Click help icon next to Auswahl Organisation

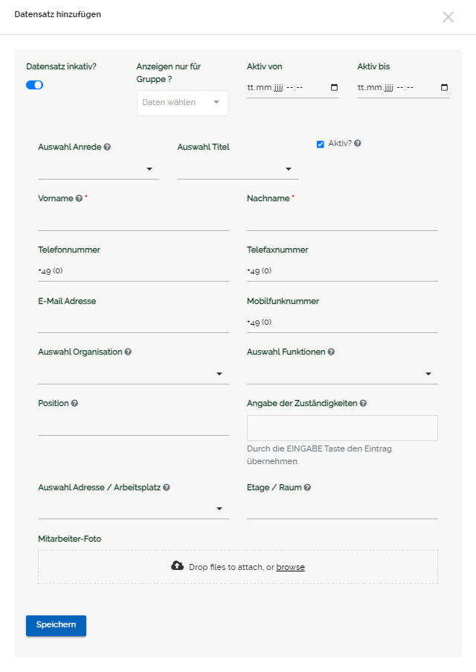tap(128, 352)
